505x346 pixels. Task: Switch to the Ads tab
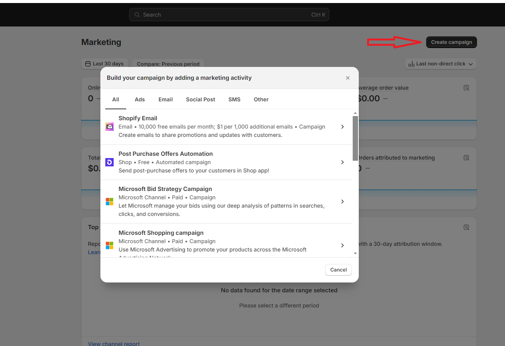[140, 99]
